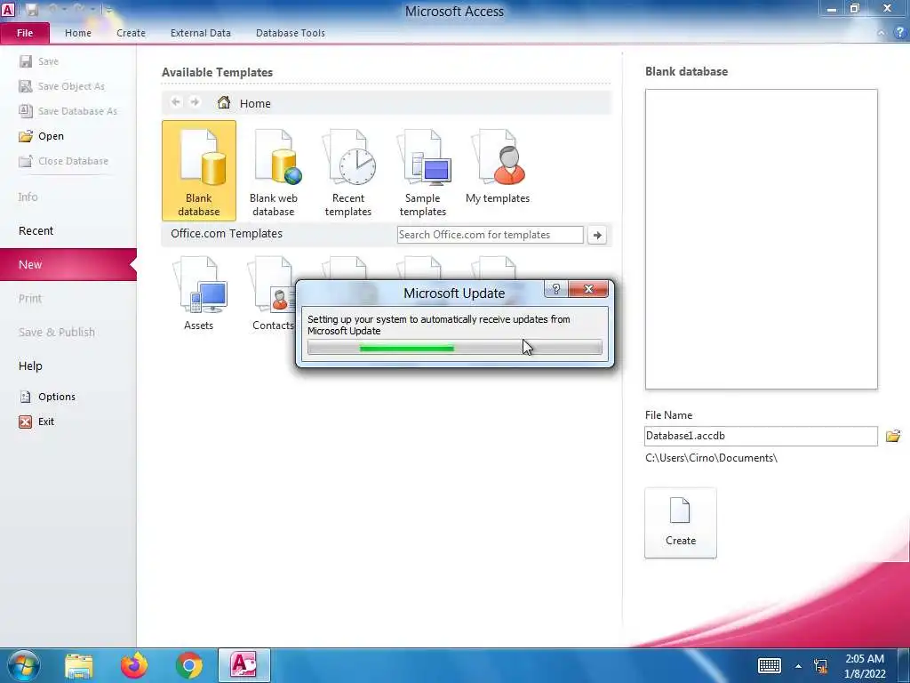Open the Access Help question mark
This screenshot has width=910, height=683.
[899, 33]
